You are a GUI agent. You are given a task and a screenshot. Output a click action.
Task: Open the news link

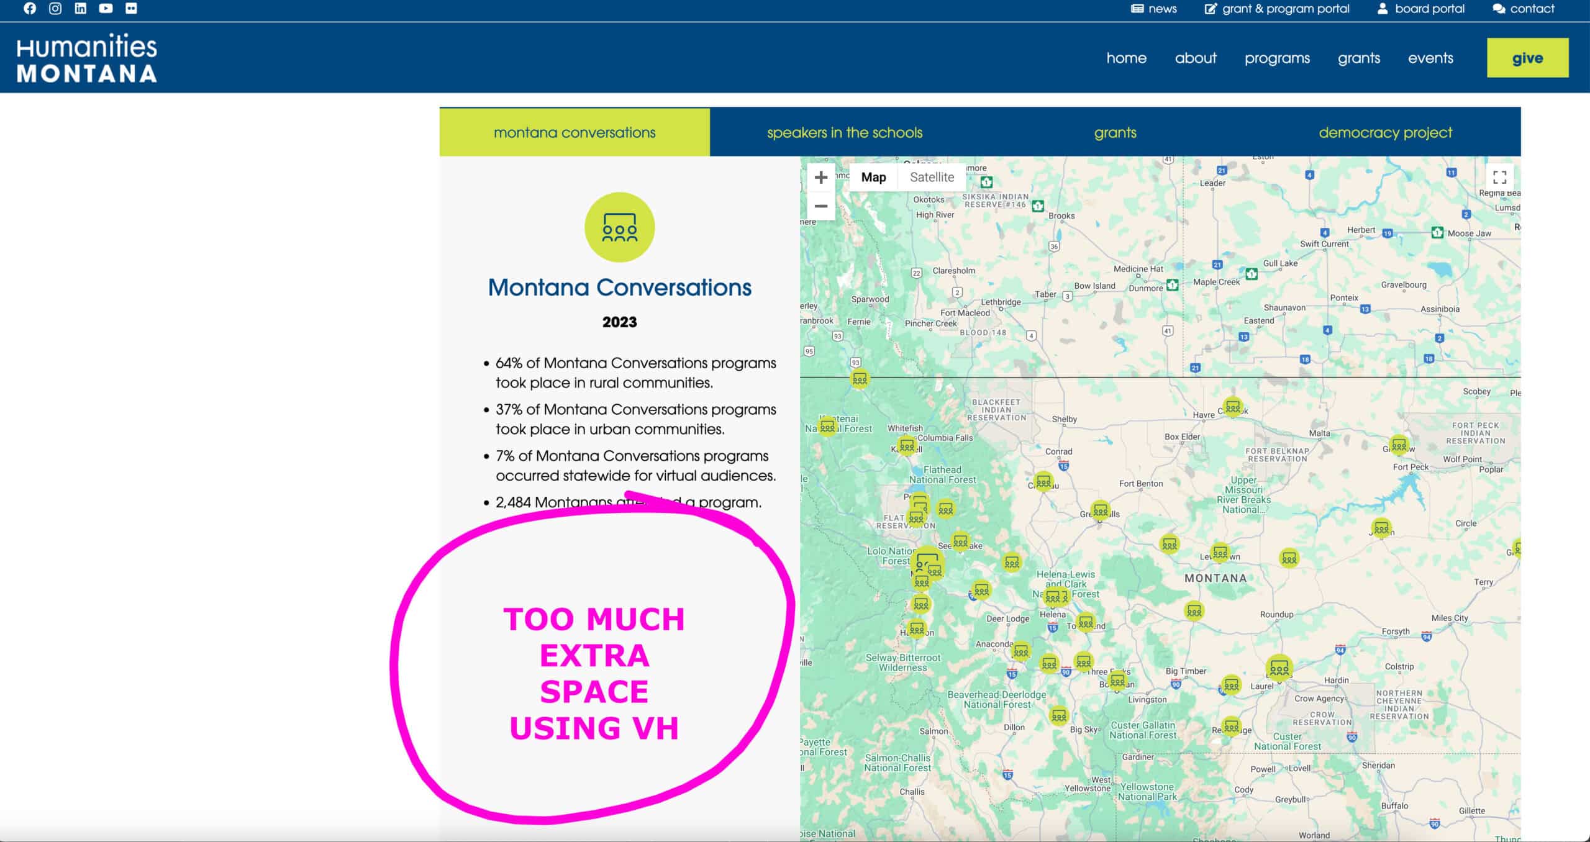pos(1154,9)
